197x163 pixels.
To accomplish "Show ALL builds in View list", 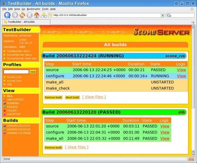I will pyautogui.click(x=10, y=96).
